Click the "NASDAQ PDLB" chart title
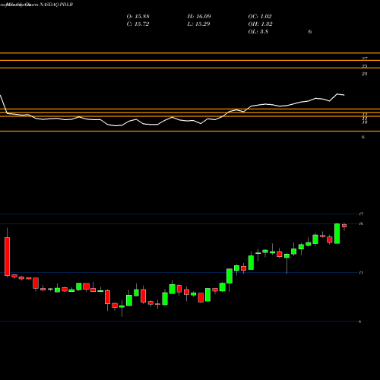380x380 pixels. 56,5
